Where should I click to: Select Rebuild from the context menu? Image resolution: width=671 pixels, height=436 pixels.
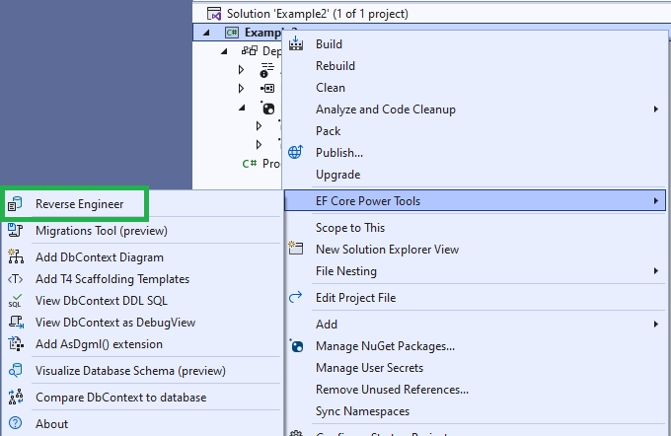click(x=335, y=66)
